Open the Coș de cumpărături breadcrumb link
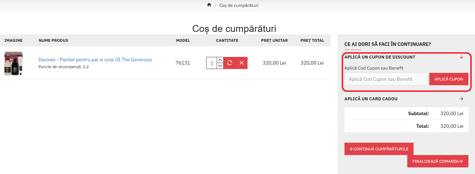The image size is (475, 174). 238,5
